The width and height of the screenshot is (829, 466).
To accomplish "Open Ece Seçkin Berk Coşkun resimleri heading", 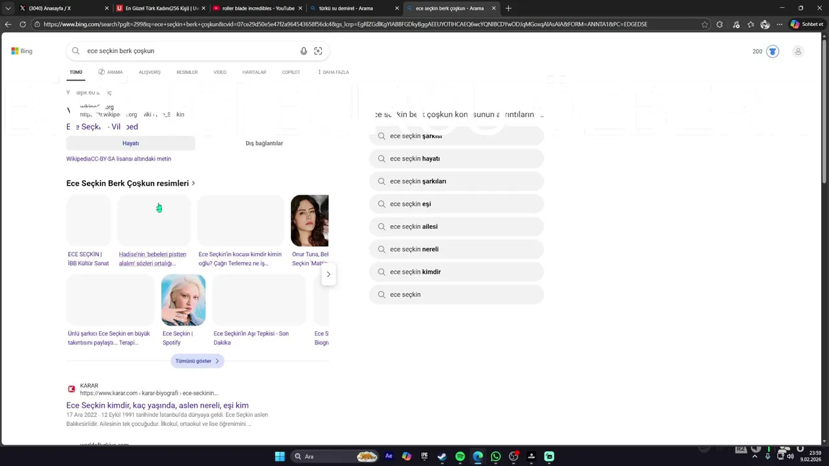I will pyautogui.click(x=131, y=183).
